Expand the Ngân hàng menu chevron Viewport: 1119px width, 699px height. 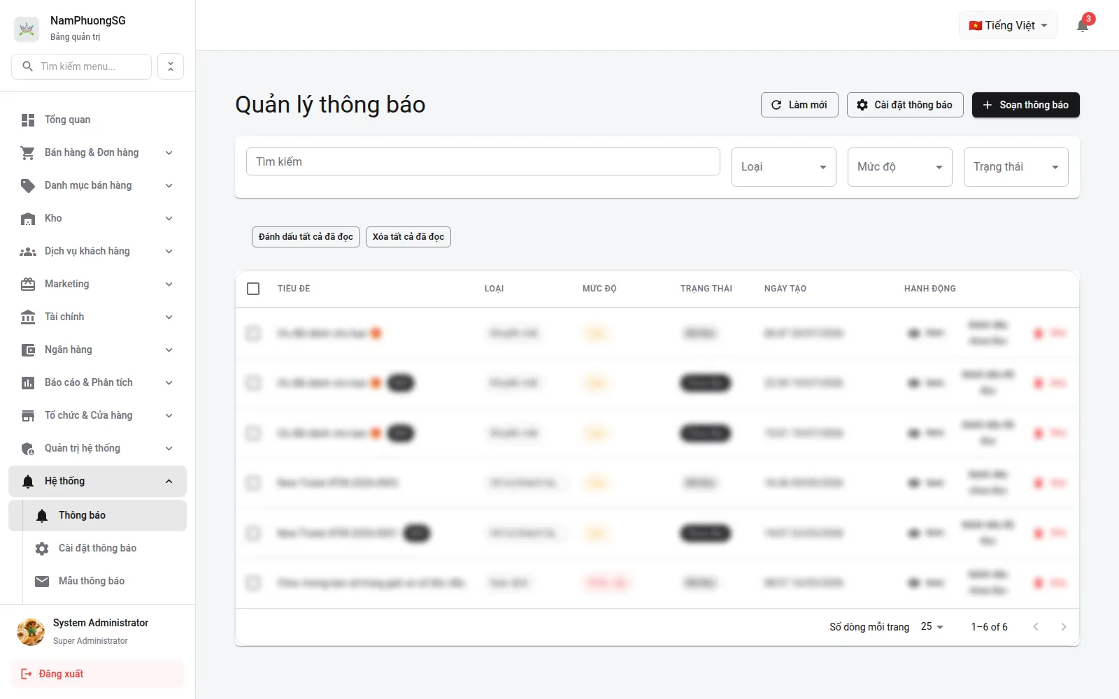pyautogui.click(x=169, y=350)
